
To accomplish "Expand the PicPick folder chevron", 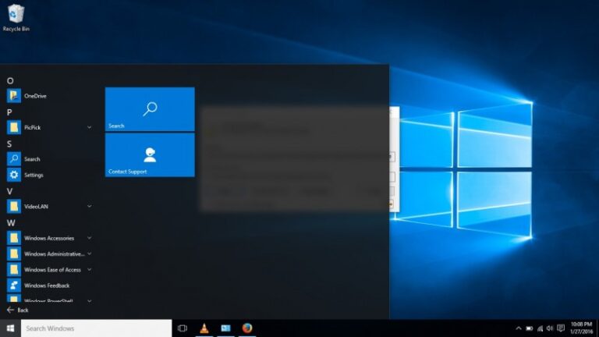I will tap(89, 127).
